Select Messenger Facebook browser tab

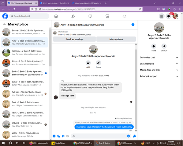22,3
